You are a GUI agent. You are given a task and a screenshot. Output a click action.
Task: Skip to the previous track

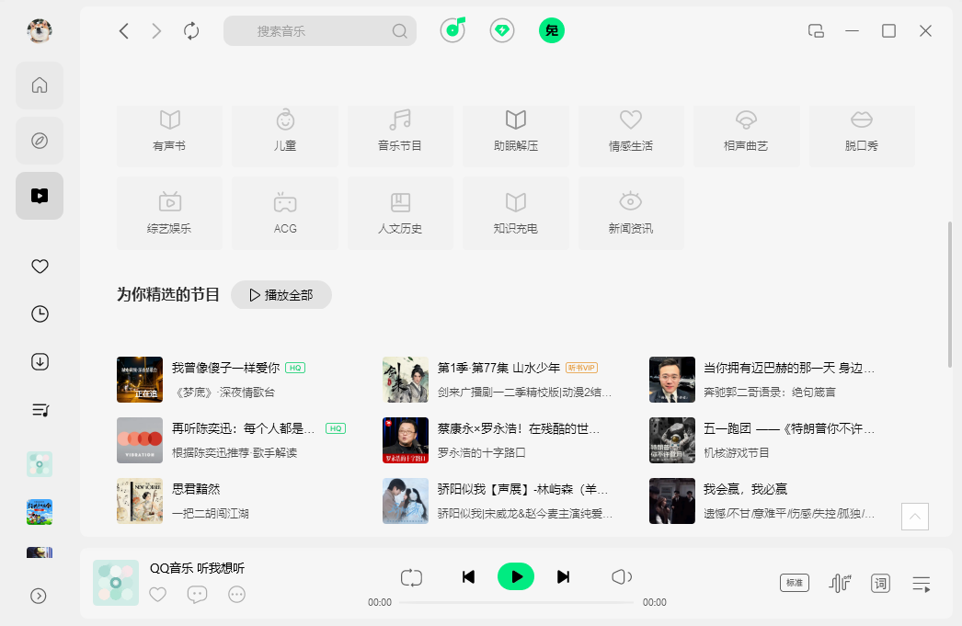468,577
